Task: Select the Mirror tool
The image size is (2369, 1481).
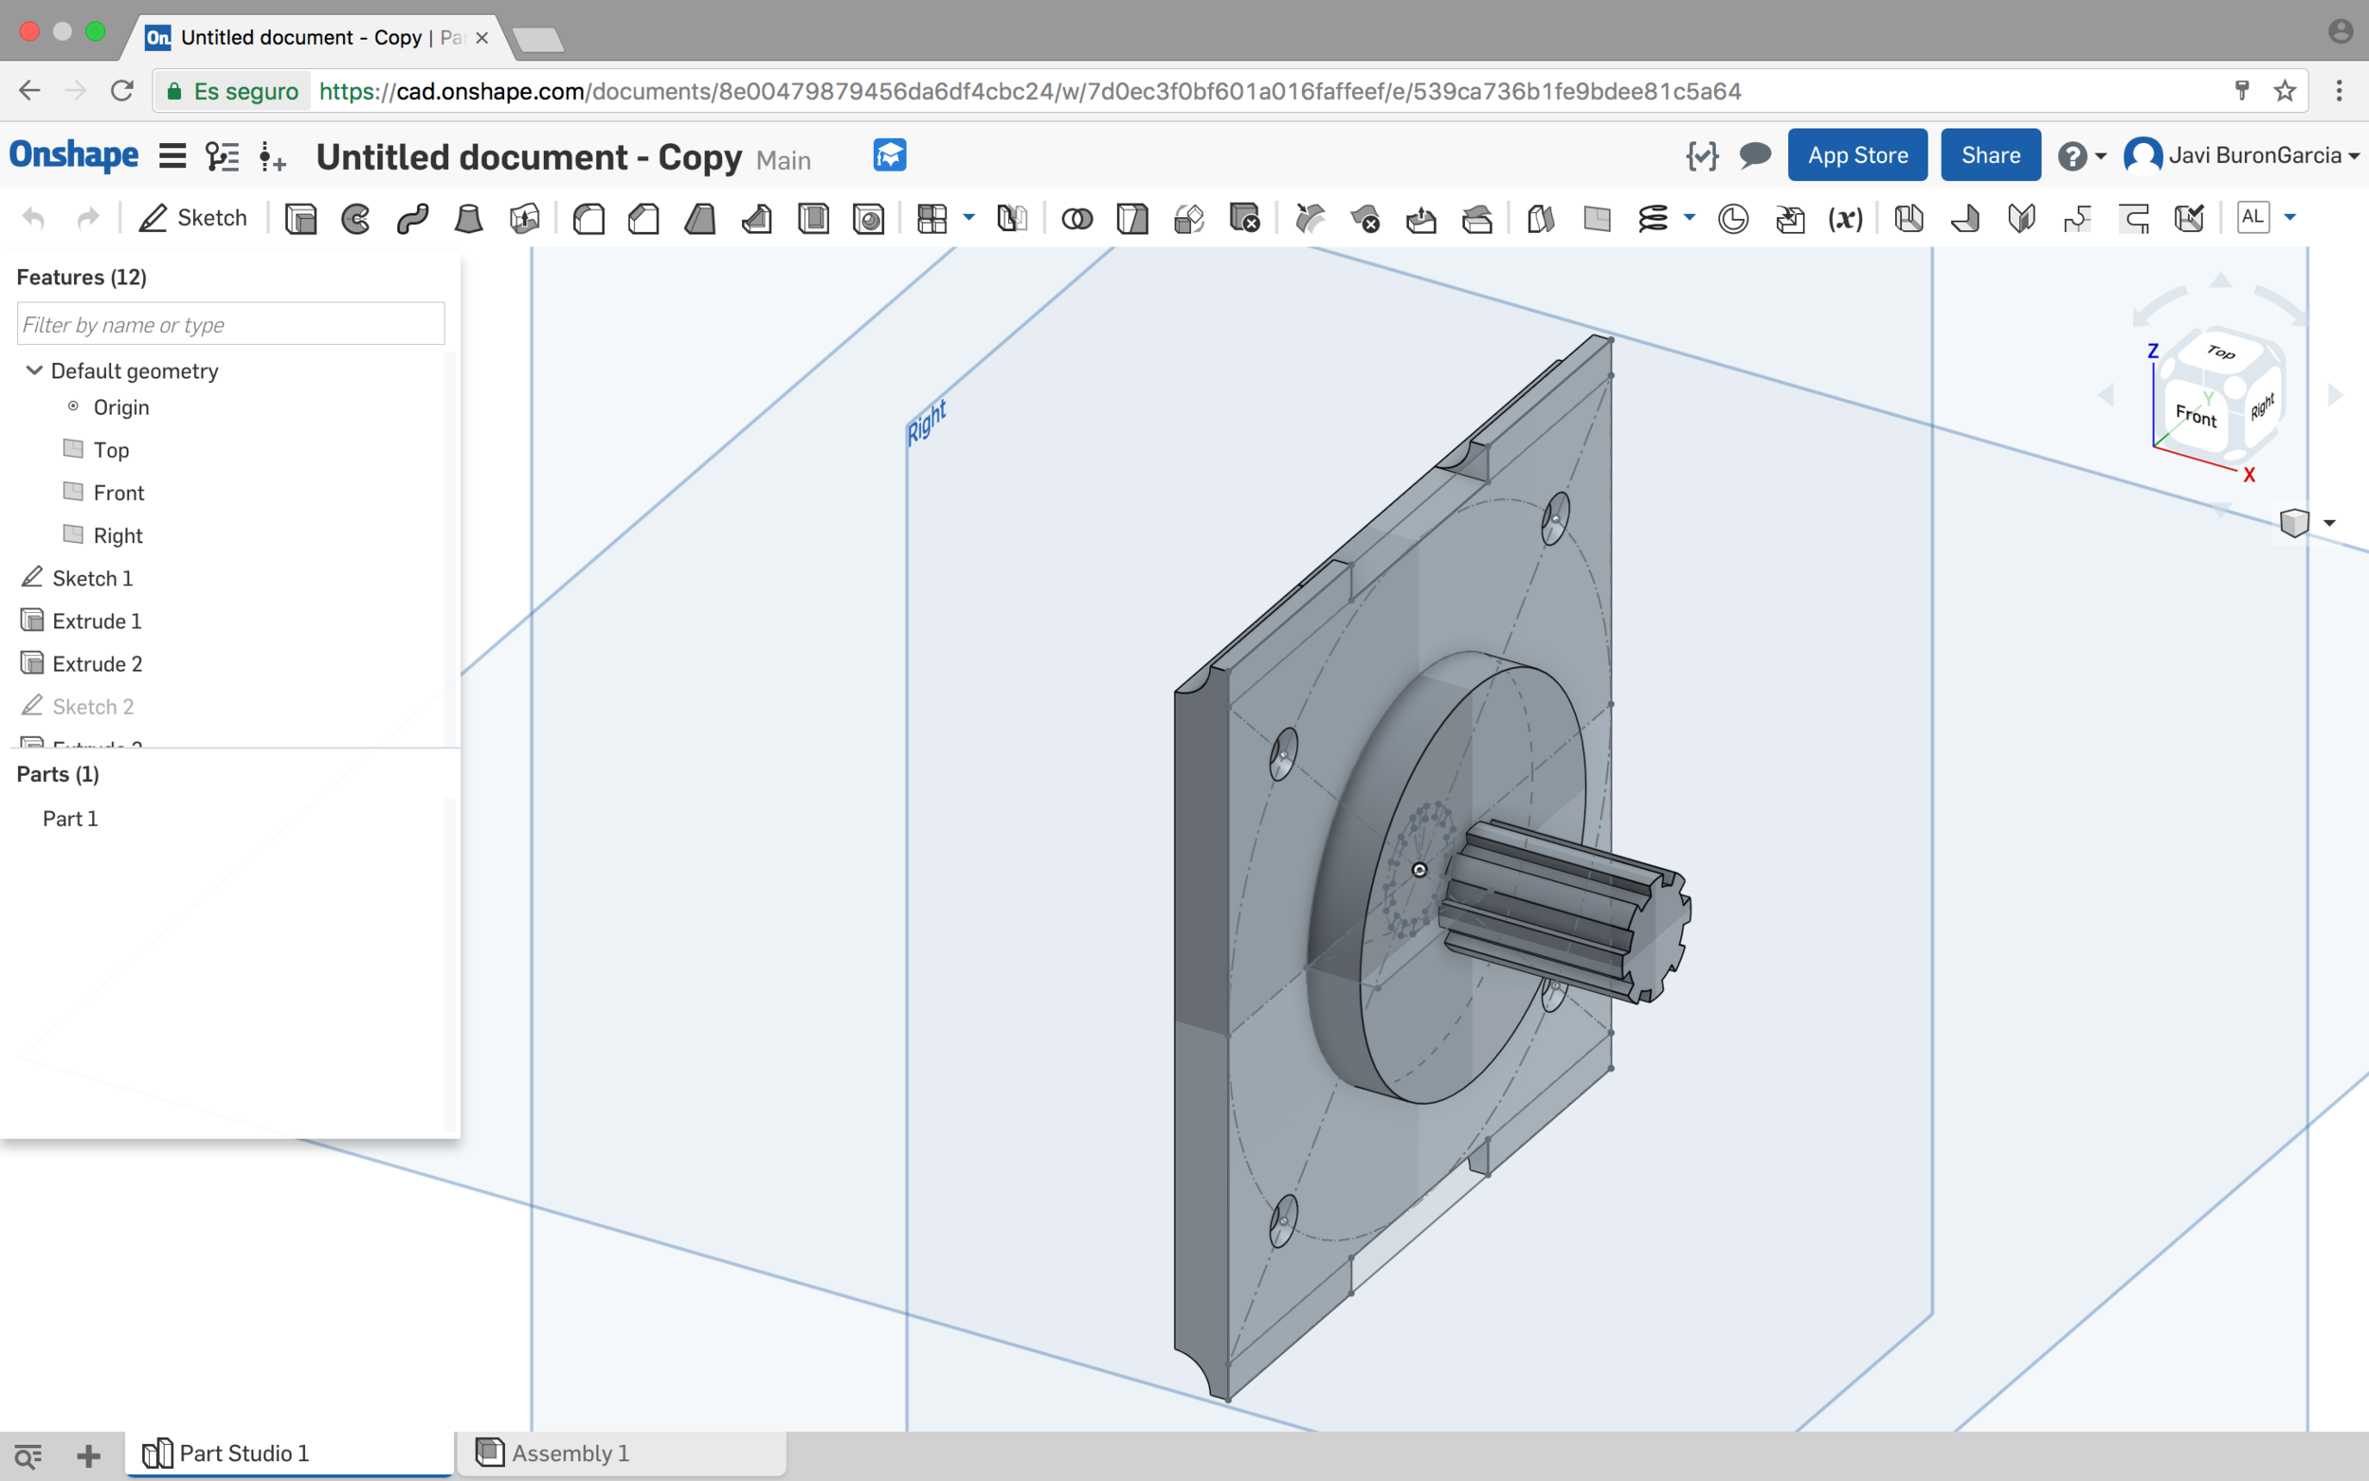Action: [x=1013, y=217]
